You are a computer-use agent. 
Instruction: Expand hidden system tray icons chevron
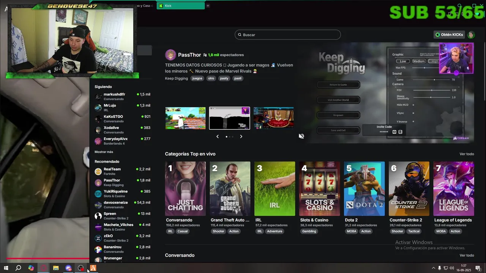click(x=434, y=268)
